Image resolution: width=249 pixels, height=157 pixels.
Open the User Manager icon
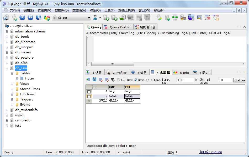point(95,18)
